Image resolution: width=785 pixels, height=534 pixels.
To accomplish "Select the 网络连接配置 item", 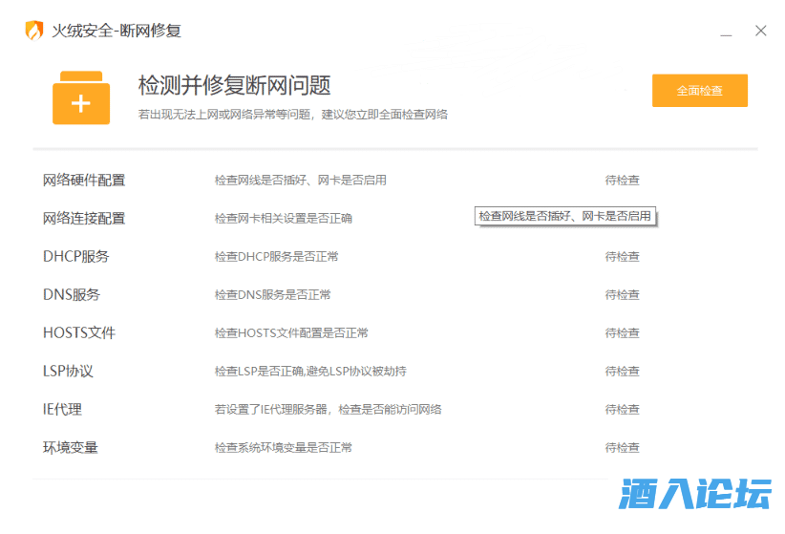I will click(x=84, y=218).
